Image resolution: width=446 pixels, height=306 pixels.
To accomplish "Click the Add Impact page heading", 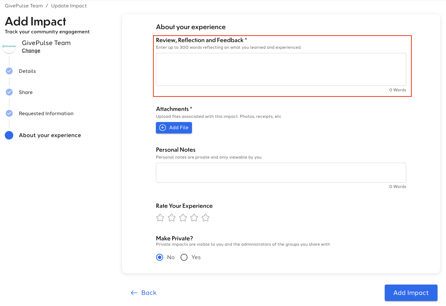I will (x=36, y=22).
